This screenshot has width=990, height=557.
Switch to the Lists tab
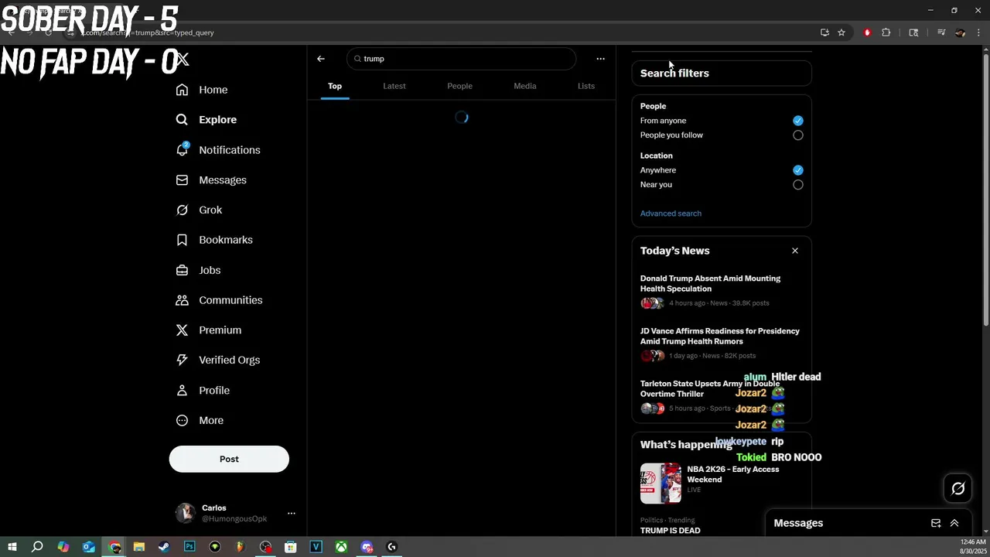pyautogui.click(x=586, y=86)
